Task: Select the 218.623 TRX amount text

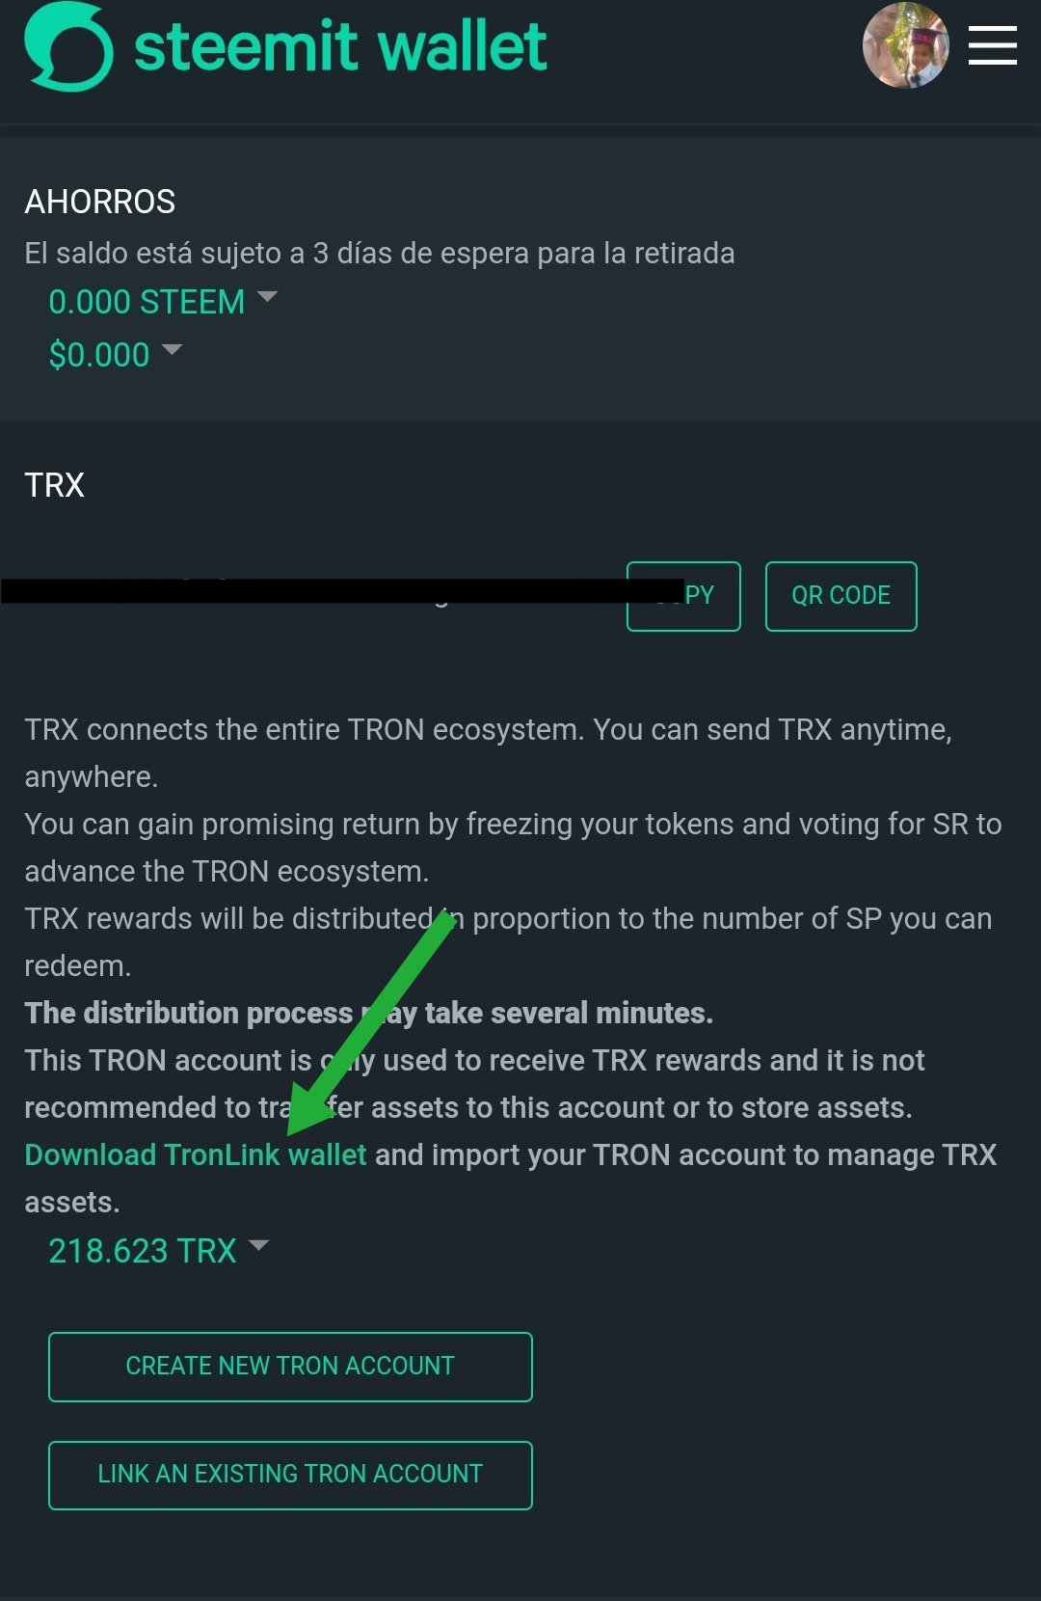Action: [x=142, y=1249]
